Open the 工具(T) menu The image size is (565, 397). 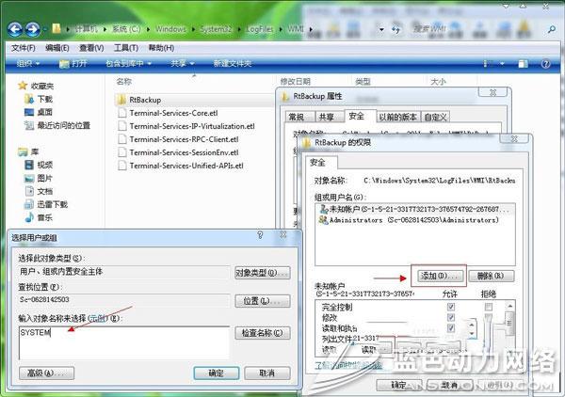click(126, 47)
